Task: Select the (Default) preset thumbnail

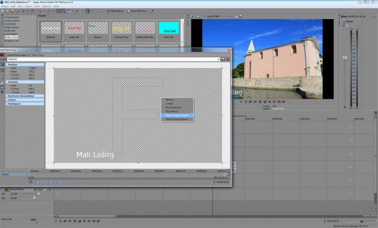Action: pos(50,31)
